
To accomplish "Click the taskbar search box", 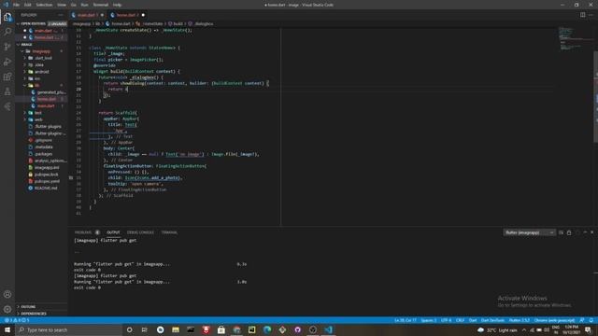I will [68, 329].
